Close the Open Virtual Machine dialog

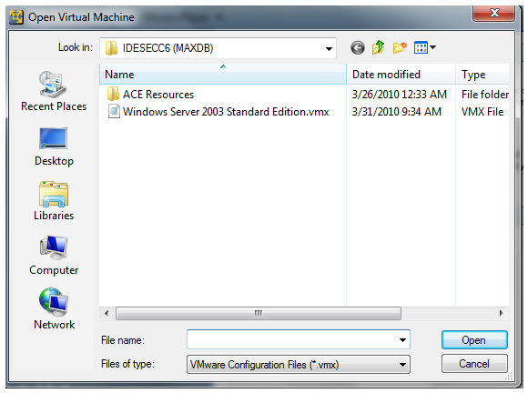pyautogui.click(x=493, y=14)
